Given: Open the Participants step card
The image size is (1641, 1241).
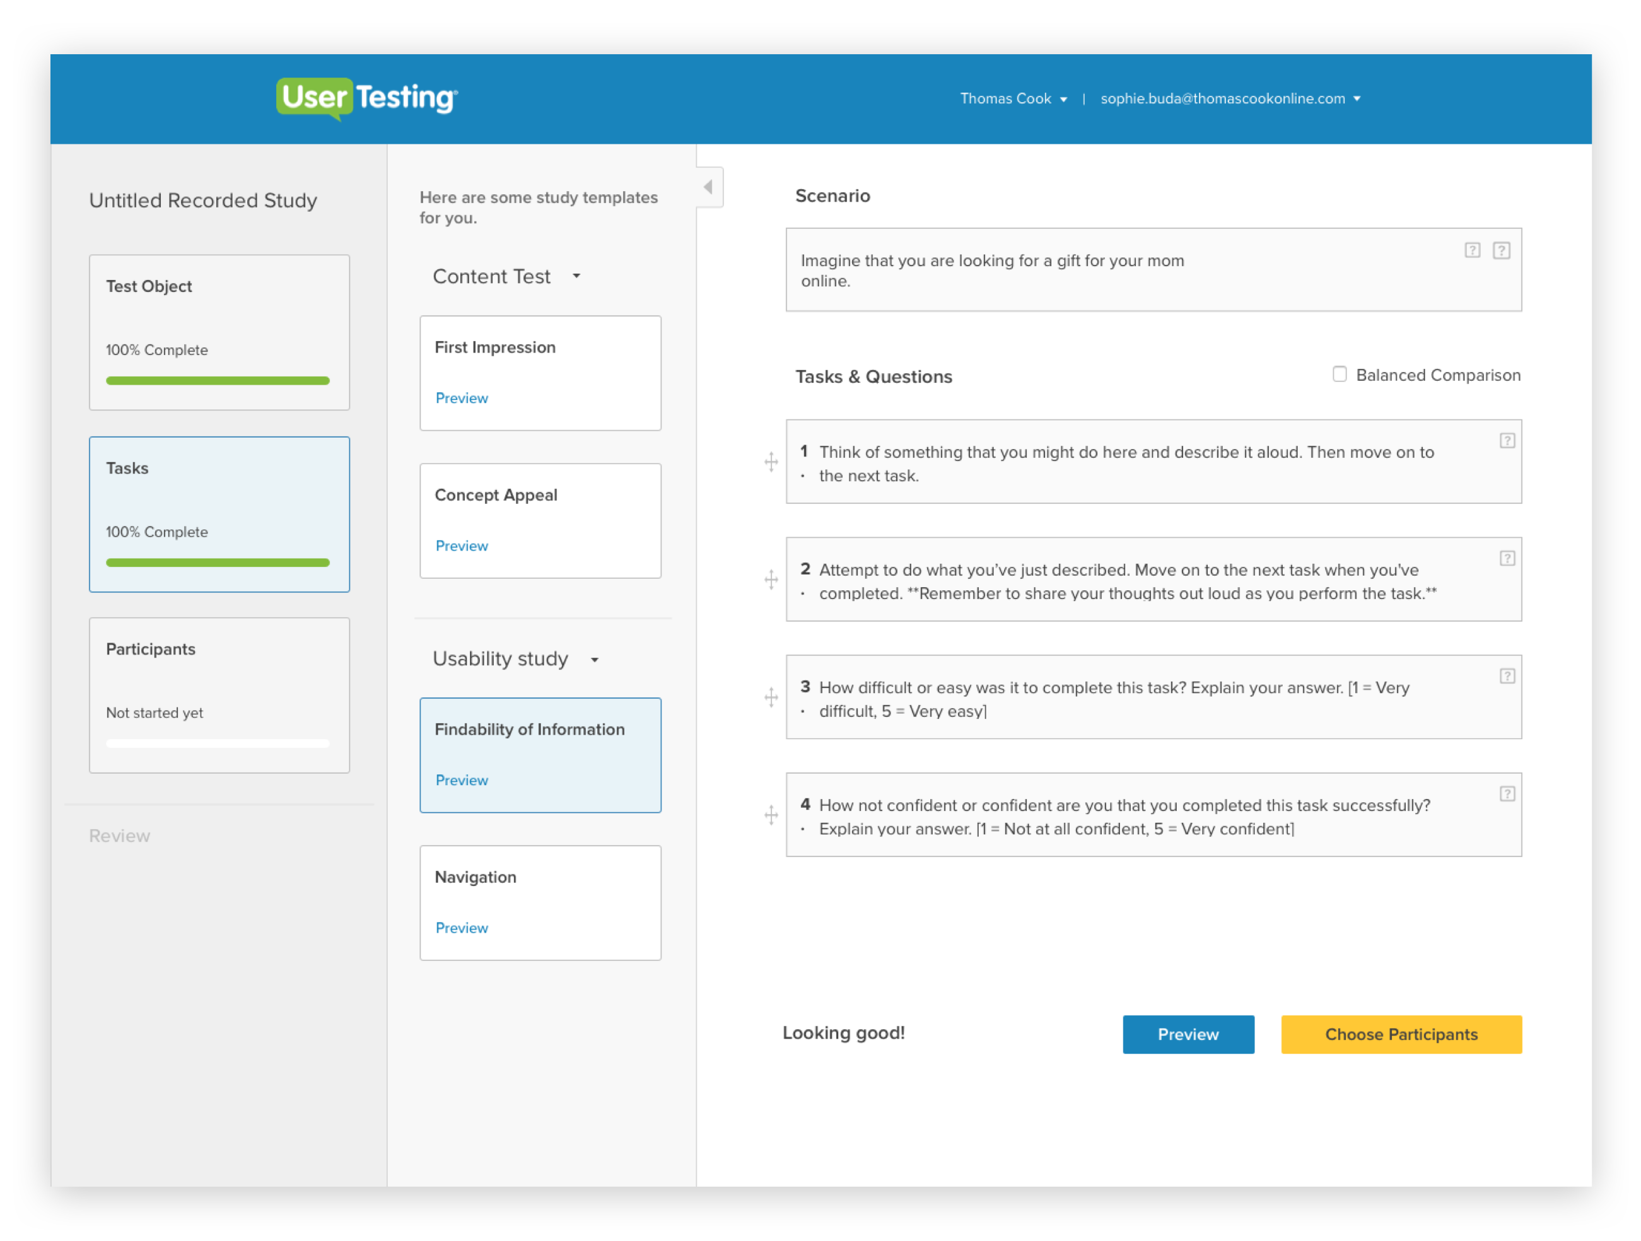Looking at the screenshot, I should 219,696.
